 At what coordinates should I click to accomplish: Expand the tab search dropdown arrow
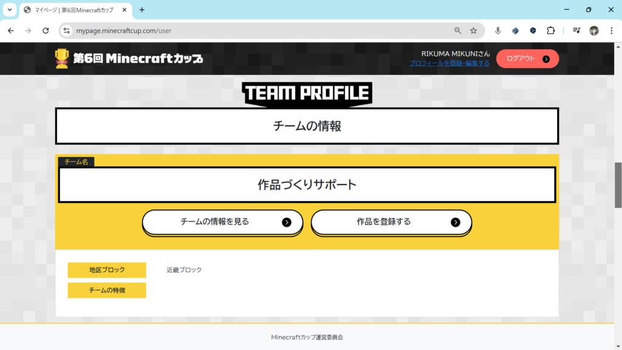click(x=10, y=10)
